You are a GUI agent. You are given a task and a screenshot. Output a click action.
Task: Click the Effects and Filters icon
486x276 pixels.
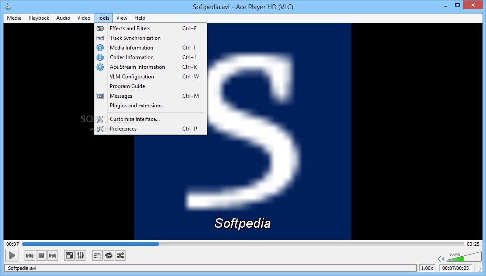[100, 28]
